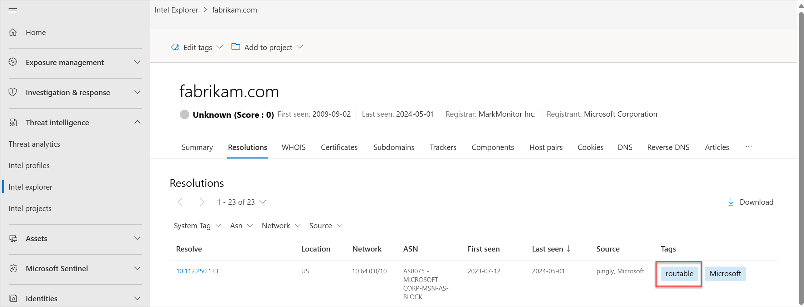Open the 10.112.250.133 IP address link
804x307 pixels.
[197, 271]
